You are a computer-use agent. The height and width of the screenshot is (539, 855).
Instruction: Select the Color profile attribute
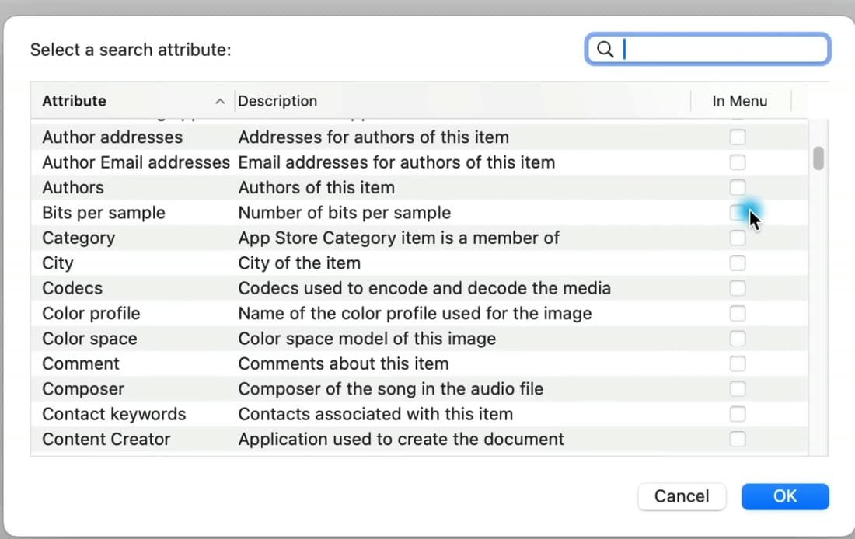(x=420, y=313)
